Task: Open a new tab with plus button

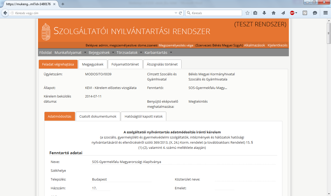Action: point(63,4)
